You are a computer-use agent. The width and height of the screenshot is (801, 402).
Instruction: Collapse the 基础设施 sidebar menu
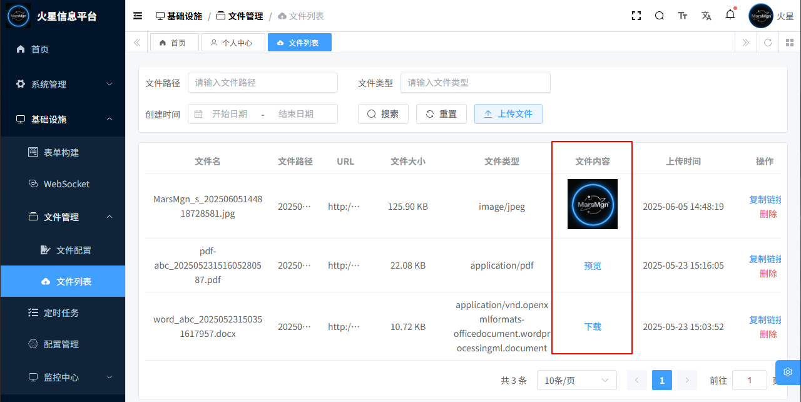click(x=63, y=120)
